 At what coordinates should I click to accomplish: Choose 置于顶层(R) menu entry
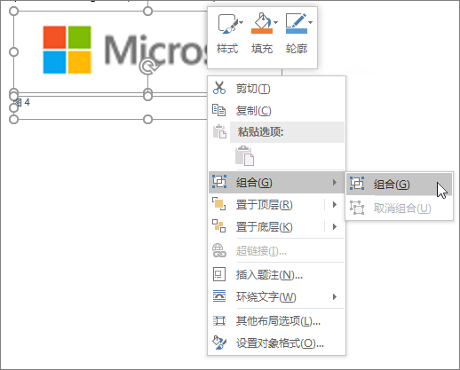click(277, 205)
